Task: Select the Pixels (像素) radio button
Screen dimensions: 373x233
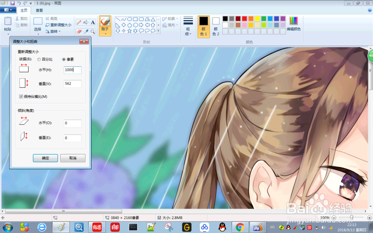Action: [64, 59]
